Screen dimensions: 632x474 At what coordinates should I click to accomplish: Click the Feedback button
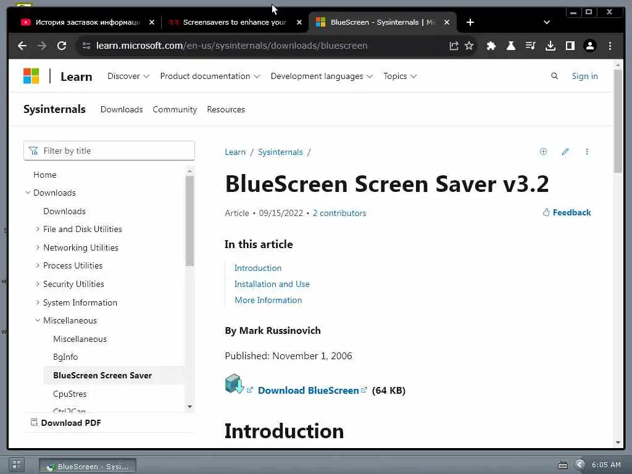point(567,212)
